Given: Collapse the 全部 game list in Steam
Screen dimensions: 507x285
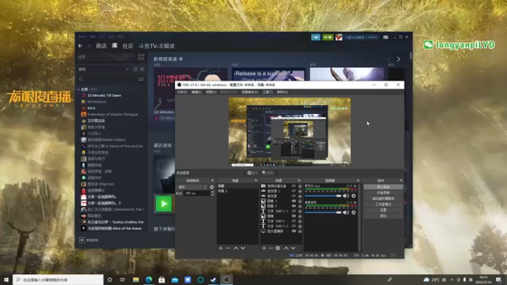Looking at the screenshot, I should coord(79,89).
